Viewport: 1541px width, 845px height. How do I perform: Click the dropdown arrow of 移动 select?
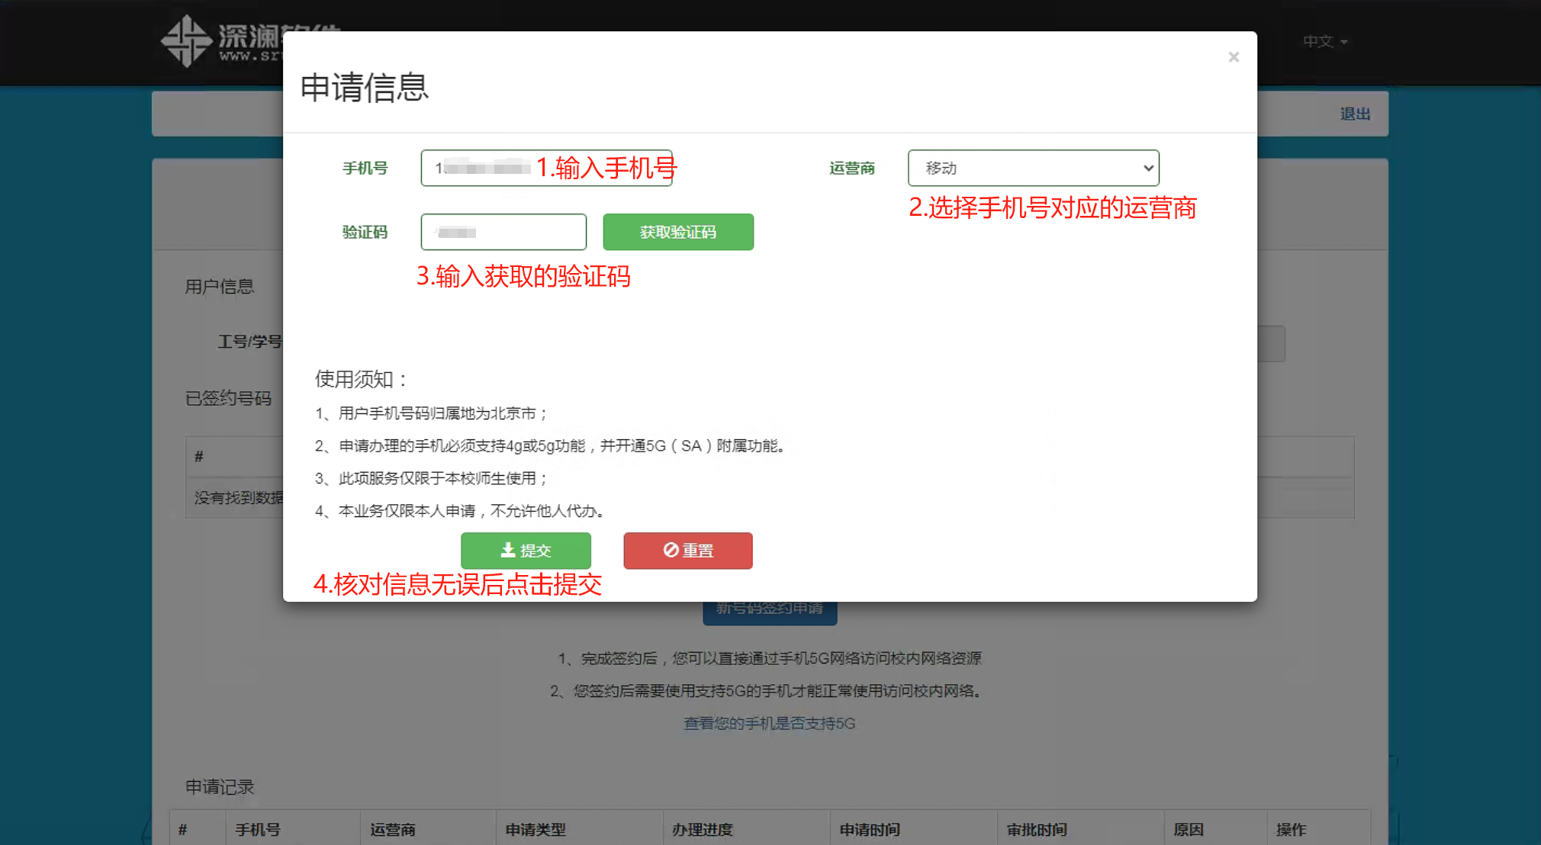pyautogui.click(x=1147, y=168)
